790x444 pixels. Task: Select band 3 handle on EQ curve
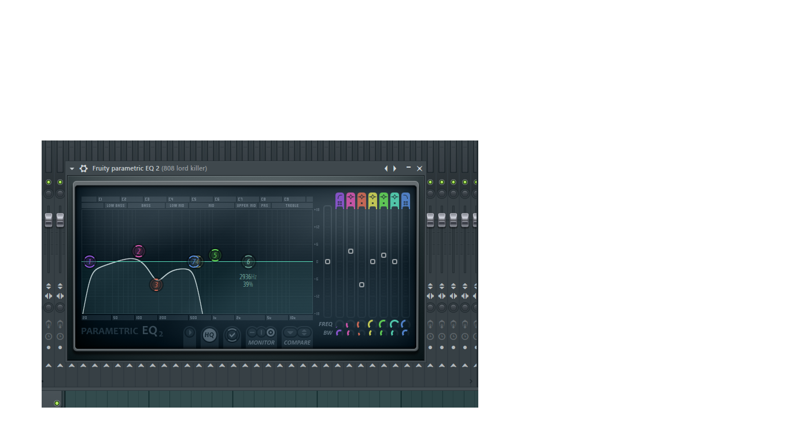click(157, 284)
